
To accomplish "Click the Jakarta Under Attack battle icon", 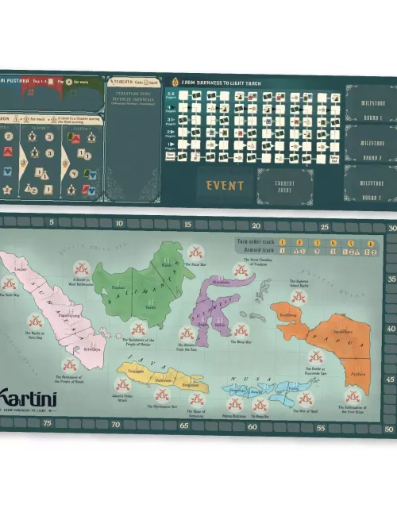I will pyautogui.click(x=122, y=384).
